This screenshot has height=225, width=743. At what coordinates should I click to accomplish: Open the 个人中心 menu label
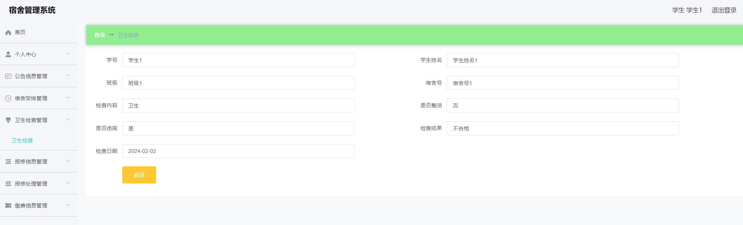[x=25, y=54]
